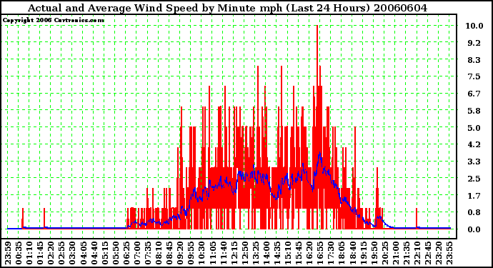This screenshot has height=268, width=493.
Task: Click the 16:20 time label
Action: pyautogui.click(x=309, y=253)
